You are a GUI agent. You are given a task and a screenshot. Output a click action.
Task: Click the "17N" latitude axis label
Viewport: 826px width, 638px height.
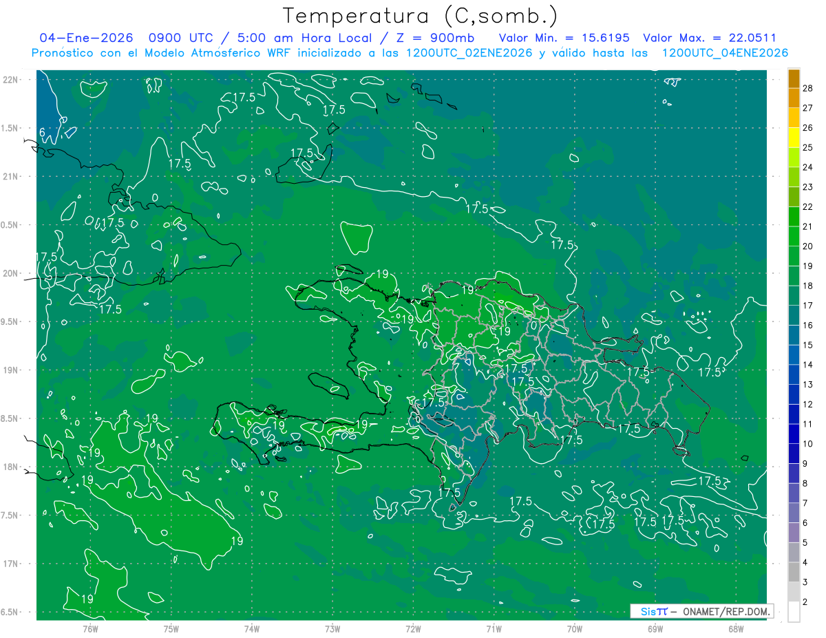[11, 564]
